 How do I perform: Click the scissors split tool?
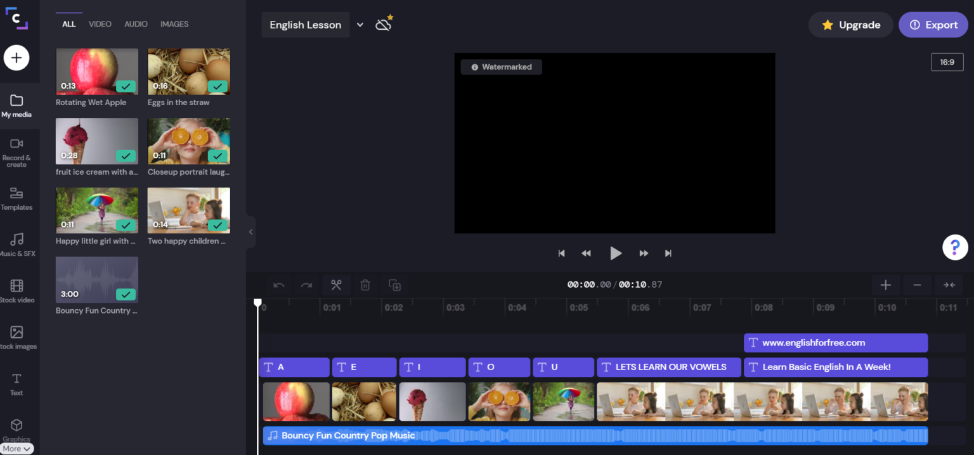pyautogui.click(x=336, y=285)
